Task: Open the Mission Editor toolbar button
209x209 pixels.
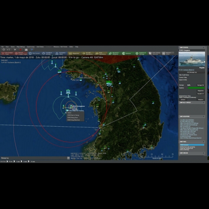Action: (x=168, y=54)
